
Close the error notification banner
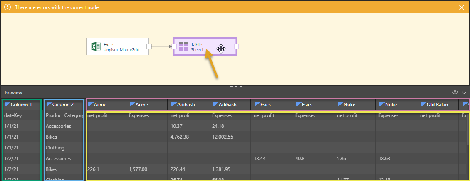(461, 7)
